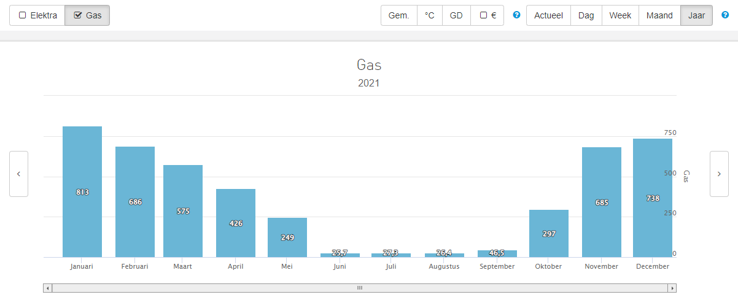Switch to the Dag view
738x300 pixels.
pyautogui.click(x=586, y=15)
